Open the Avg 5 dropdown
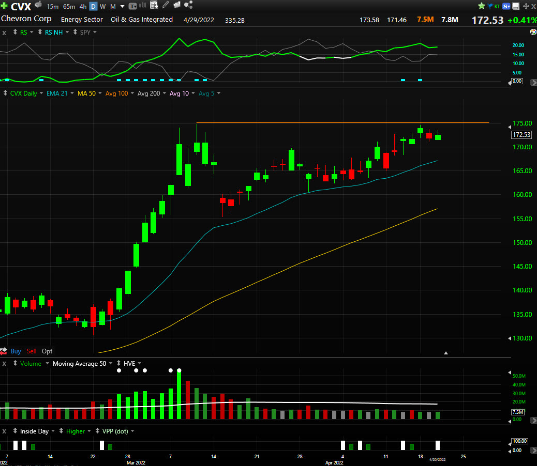 pos(219,93)
